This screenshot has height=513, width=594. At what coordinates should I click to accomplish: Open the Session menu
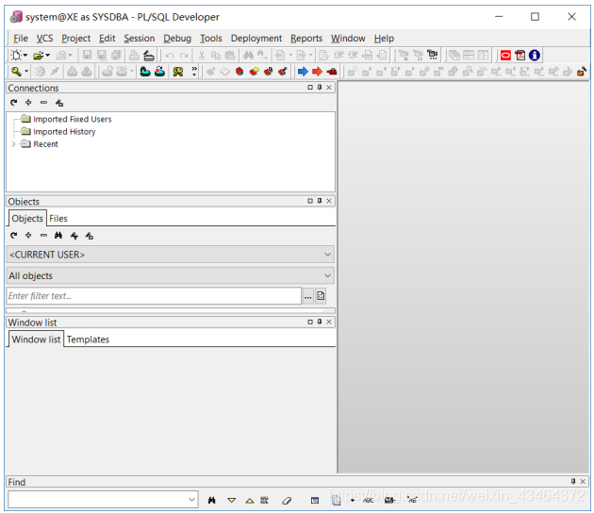coord(139,39)
